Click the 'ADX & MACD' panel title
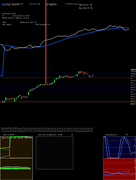 (x=9, y=135)
